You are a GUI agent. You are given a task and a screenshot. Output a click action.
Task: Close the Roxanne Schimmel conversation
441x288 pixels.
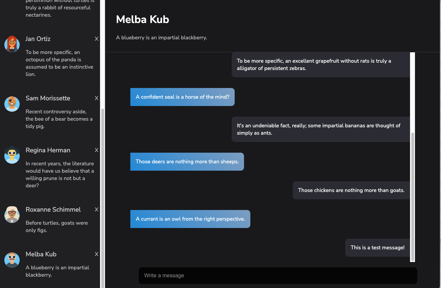[97, 210]
